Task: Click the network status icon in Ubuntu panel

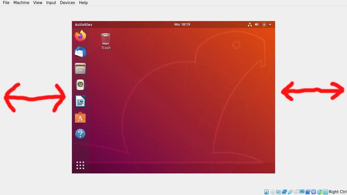Action: point(250,24)
